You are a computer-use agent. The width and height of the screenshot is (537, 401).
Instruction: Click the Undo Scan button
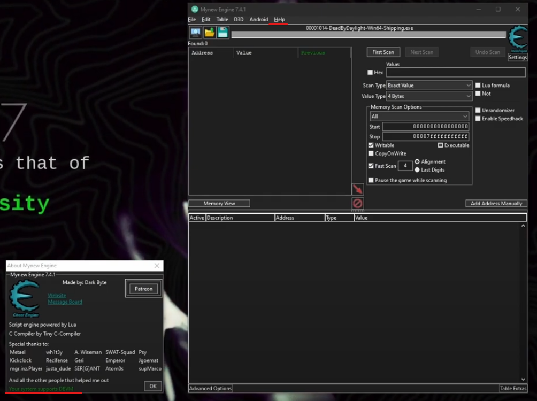(488, 52)
